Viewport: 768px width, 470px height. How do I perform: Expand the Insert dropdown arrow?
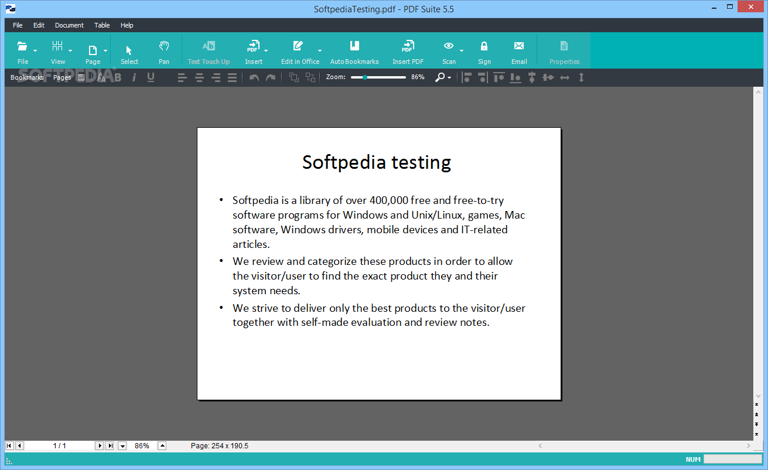click(x=266, y=50)
